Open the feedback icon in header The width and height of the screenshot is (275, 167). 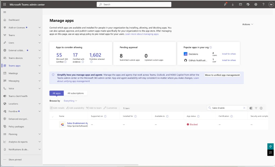[x=248, y=5]
